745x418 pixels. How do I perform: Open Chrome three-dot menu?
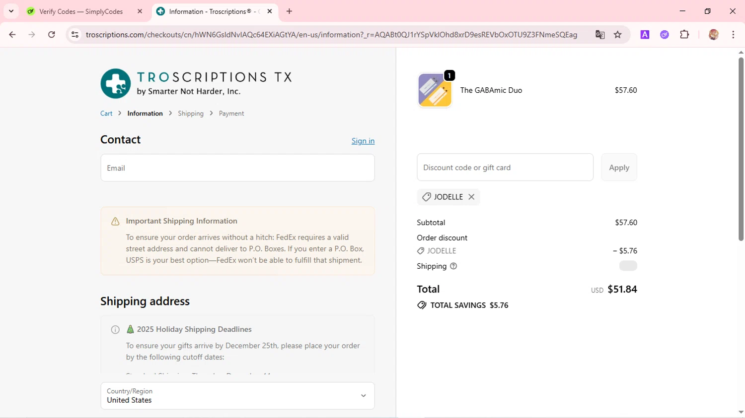(733, 35)
